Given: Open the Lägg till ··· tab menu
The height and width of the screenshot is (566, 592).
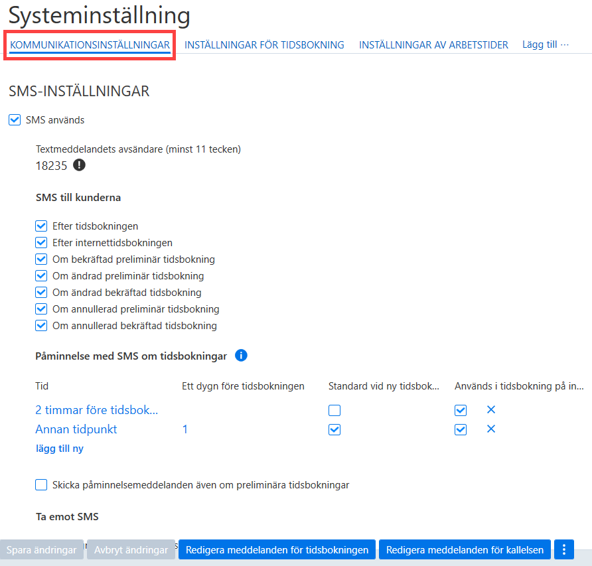Looking at the screenshot, I should click(x=545, y=44).
